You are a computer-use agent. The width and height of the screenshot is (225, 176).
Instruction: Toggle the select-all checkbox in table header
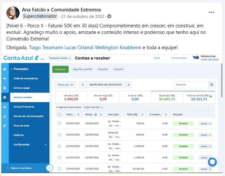pos(59,115)
